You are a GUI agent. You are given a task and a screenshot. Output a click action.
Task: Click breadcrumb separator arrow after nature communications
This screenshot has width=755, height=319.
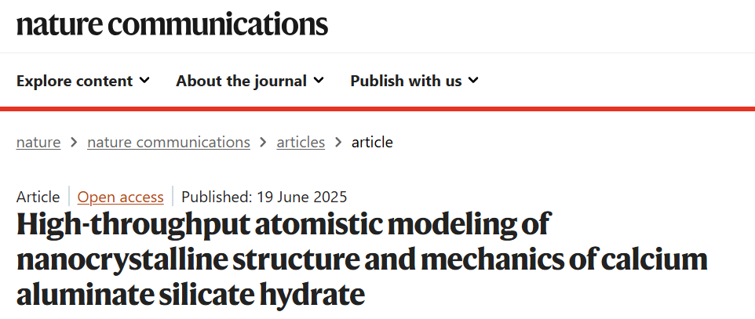(264, 143)
